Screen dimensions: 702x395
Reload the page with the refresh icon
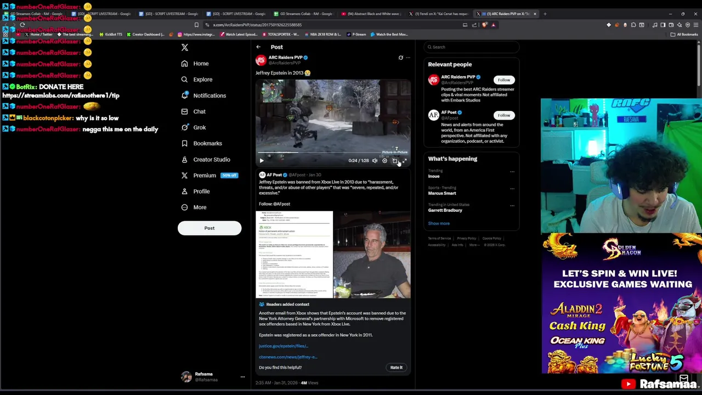click(22, 25)
